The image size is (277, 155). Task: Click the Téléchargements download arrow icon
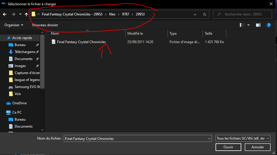(x=11, y=52)
